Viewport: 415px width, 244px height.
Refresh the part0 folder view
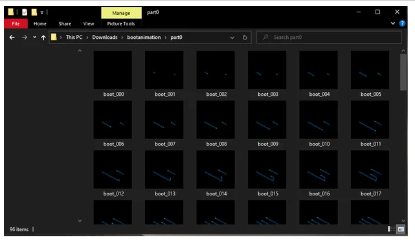(x=245, y=38)
